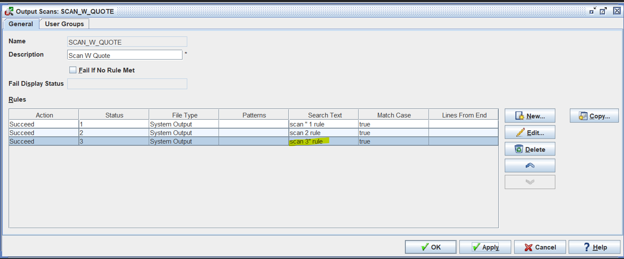Click the Match Case column header

click(x=394, y=115)
